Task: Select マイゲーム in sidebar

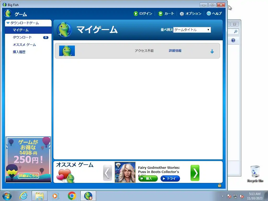Action: click(28, 30)
